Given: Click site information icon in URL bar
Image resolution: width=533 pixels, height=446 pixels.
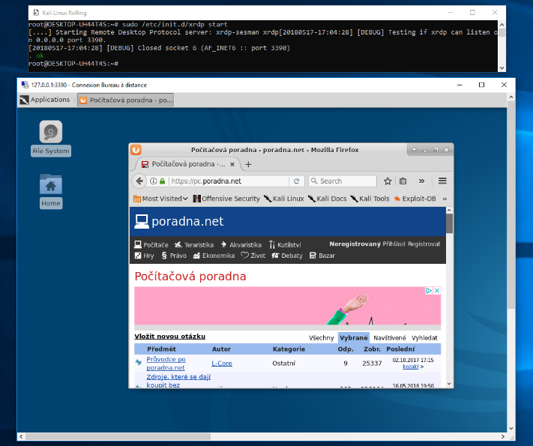Looking at the screenshot, I should pyautogui.click(x=154, y=181).
